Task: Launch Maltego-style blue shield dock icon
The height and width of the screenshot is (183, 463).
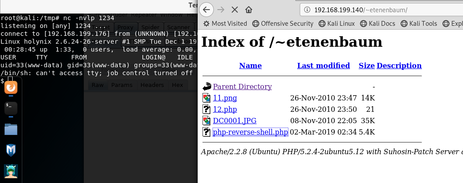Action: click(11, 150)
